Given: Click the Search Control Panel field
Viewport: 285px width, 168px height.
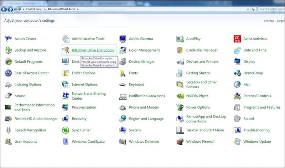Looking at the screenshot, I should (x=271, y=9).
